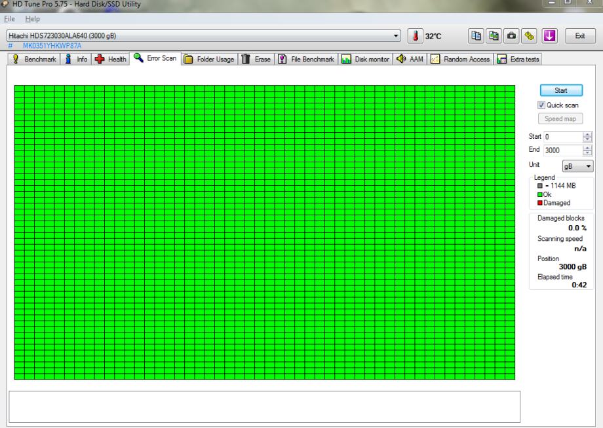Viewport: 603px width, 428px height.
Task: Open the Help menu
Action: coord(32,19)
